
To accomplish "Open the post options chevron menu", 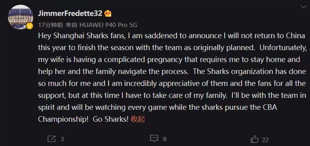I will (x=303, y=7).
